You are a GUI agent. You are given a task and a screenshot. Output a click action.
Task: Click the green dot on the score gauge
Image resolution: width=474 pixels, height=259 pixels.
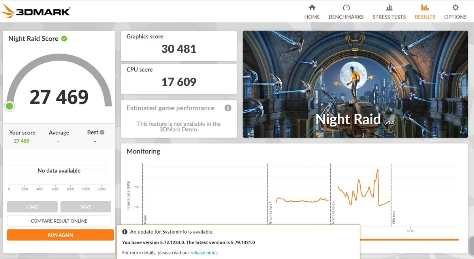9,106
